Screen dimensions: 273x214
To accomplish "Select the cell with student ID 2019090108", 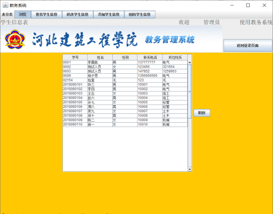I will click(75, 116).
